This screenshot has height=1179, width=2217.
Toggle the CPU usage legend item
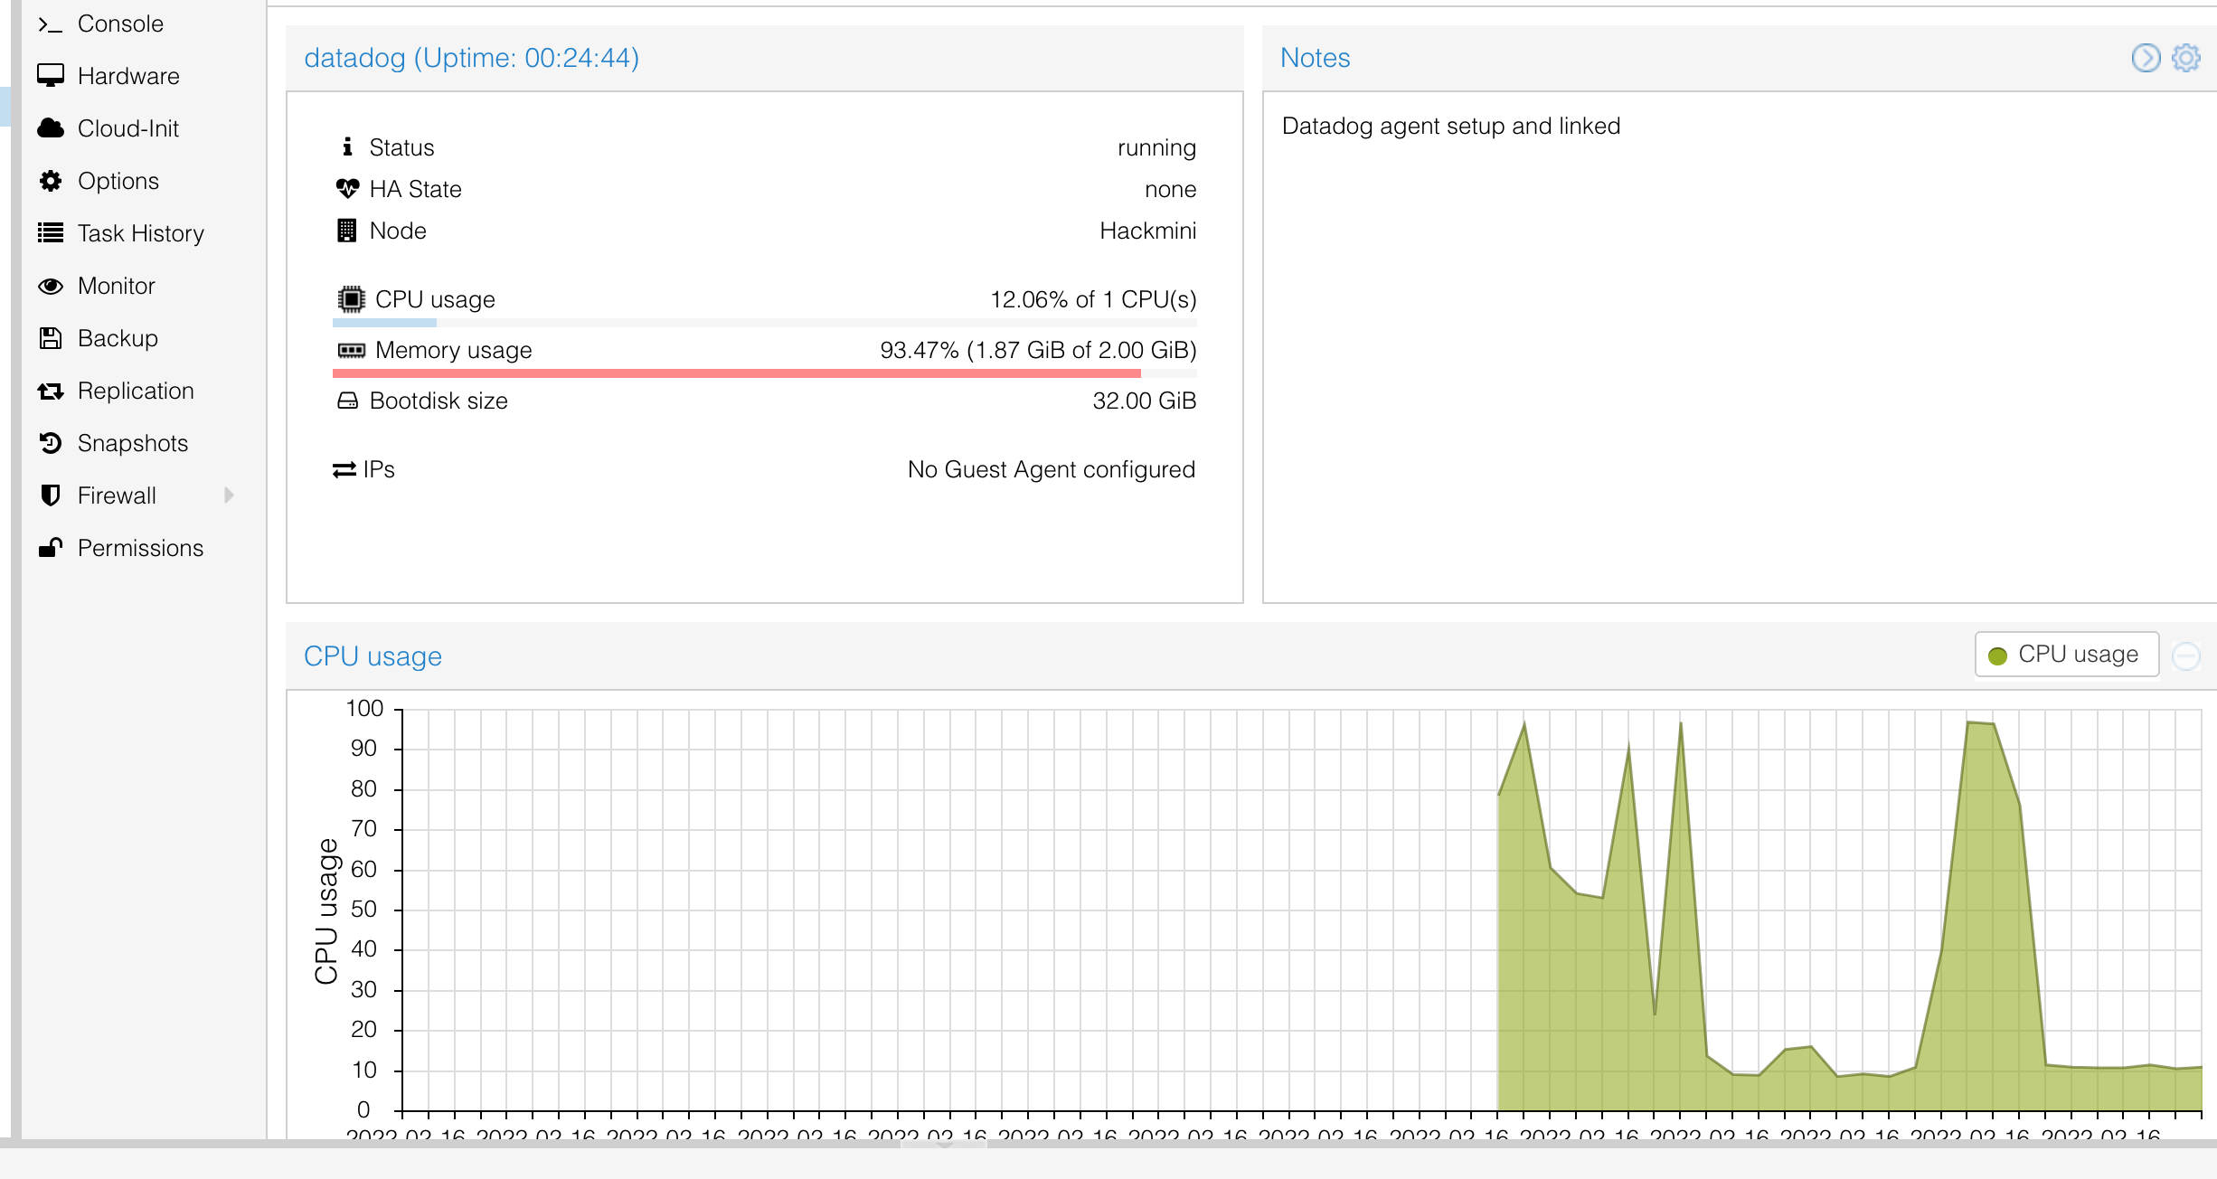pyautogui.click(x=2067, y=655)
